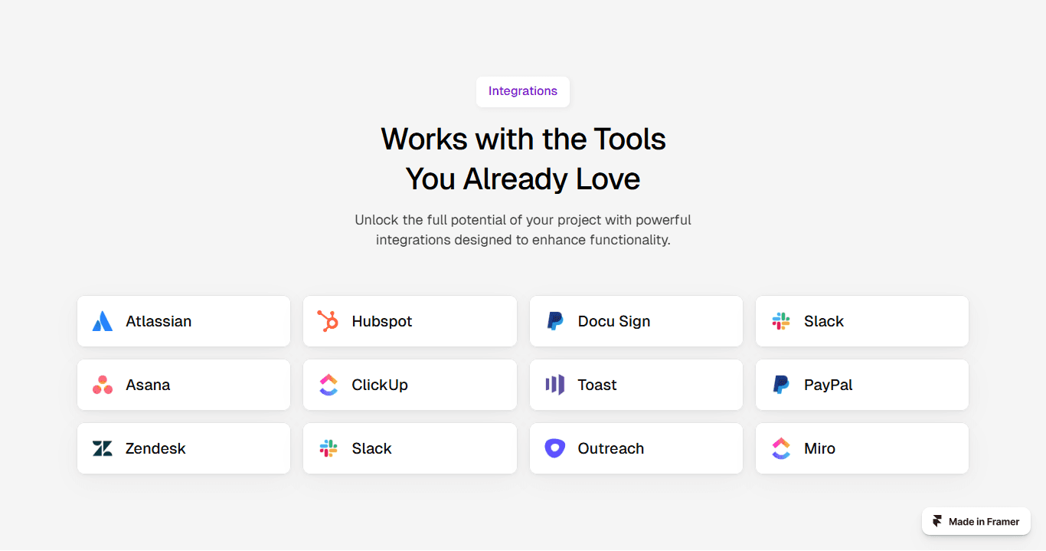This screenshot has width=1046, height=551.
Task: Select the "Toast" card label
Action: point(597,385)
